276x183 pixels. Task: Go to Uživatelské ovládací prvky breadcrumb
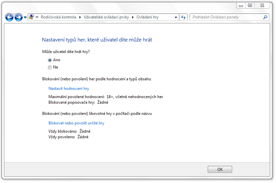pyautogui.click(x=107, y=17)
